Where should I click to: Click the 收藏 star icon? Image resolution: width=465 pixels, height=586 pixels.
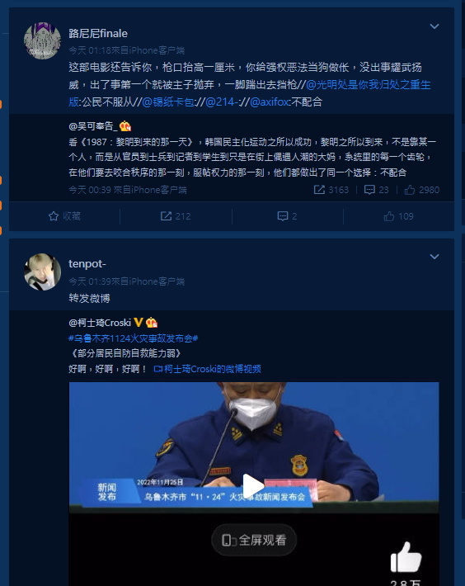[54, 216]
